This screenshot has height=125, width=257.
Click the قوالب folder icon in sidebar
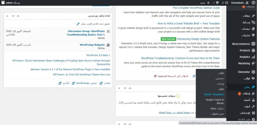(x=253, y=78)
